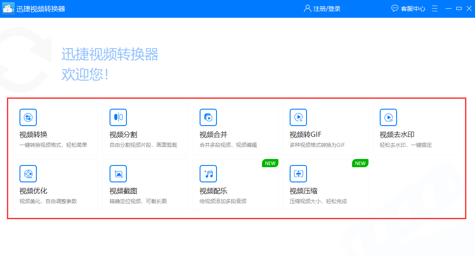Image resolution: width=475 pixels, height=256 pixels.
Task: Open the 视频截图 screenshot icon
Action: (118, 174)
